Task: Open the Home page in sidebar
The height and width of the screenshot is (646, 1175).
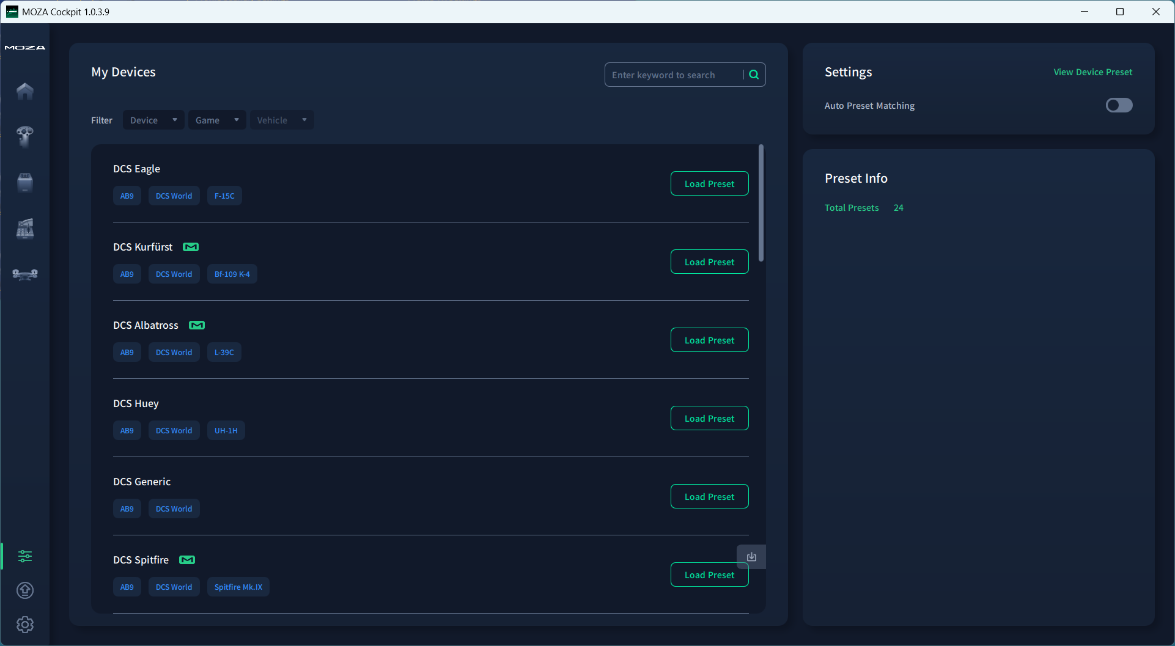Action: click(25, 91)
